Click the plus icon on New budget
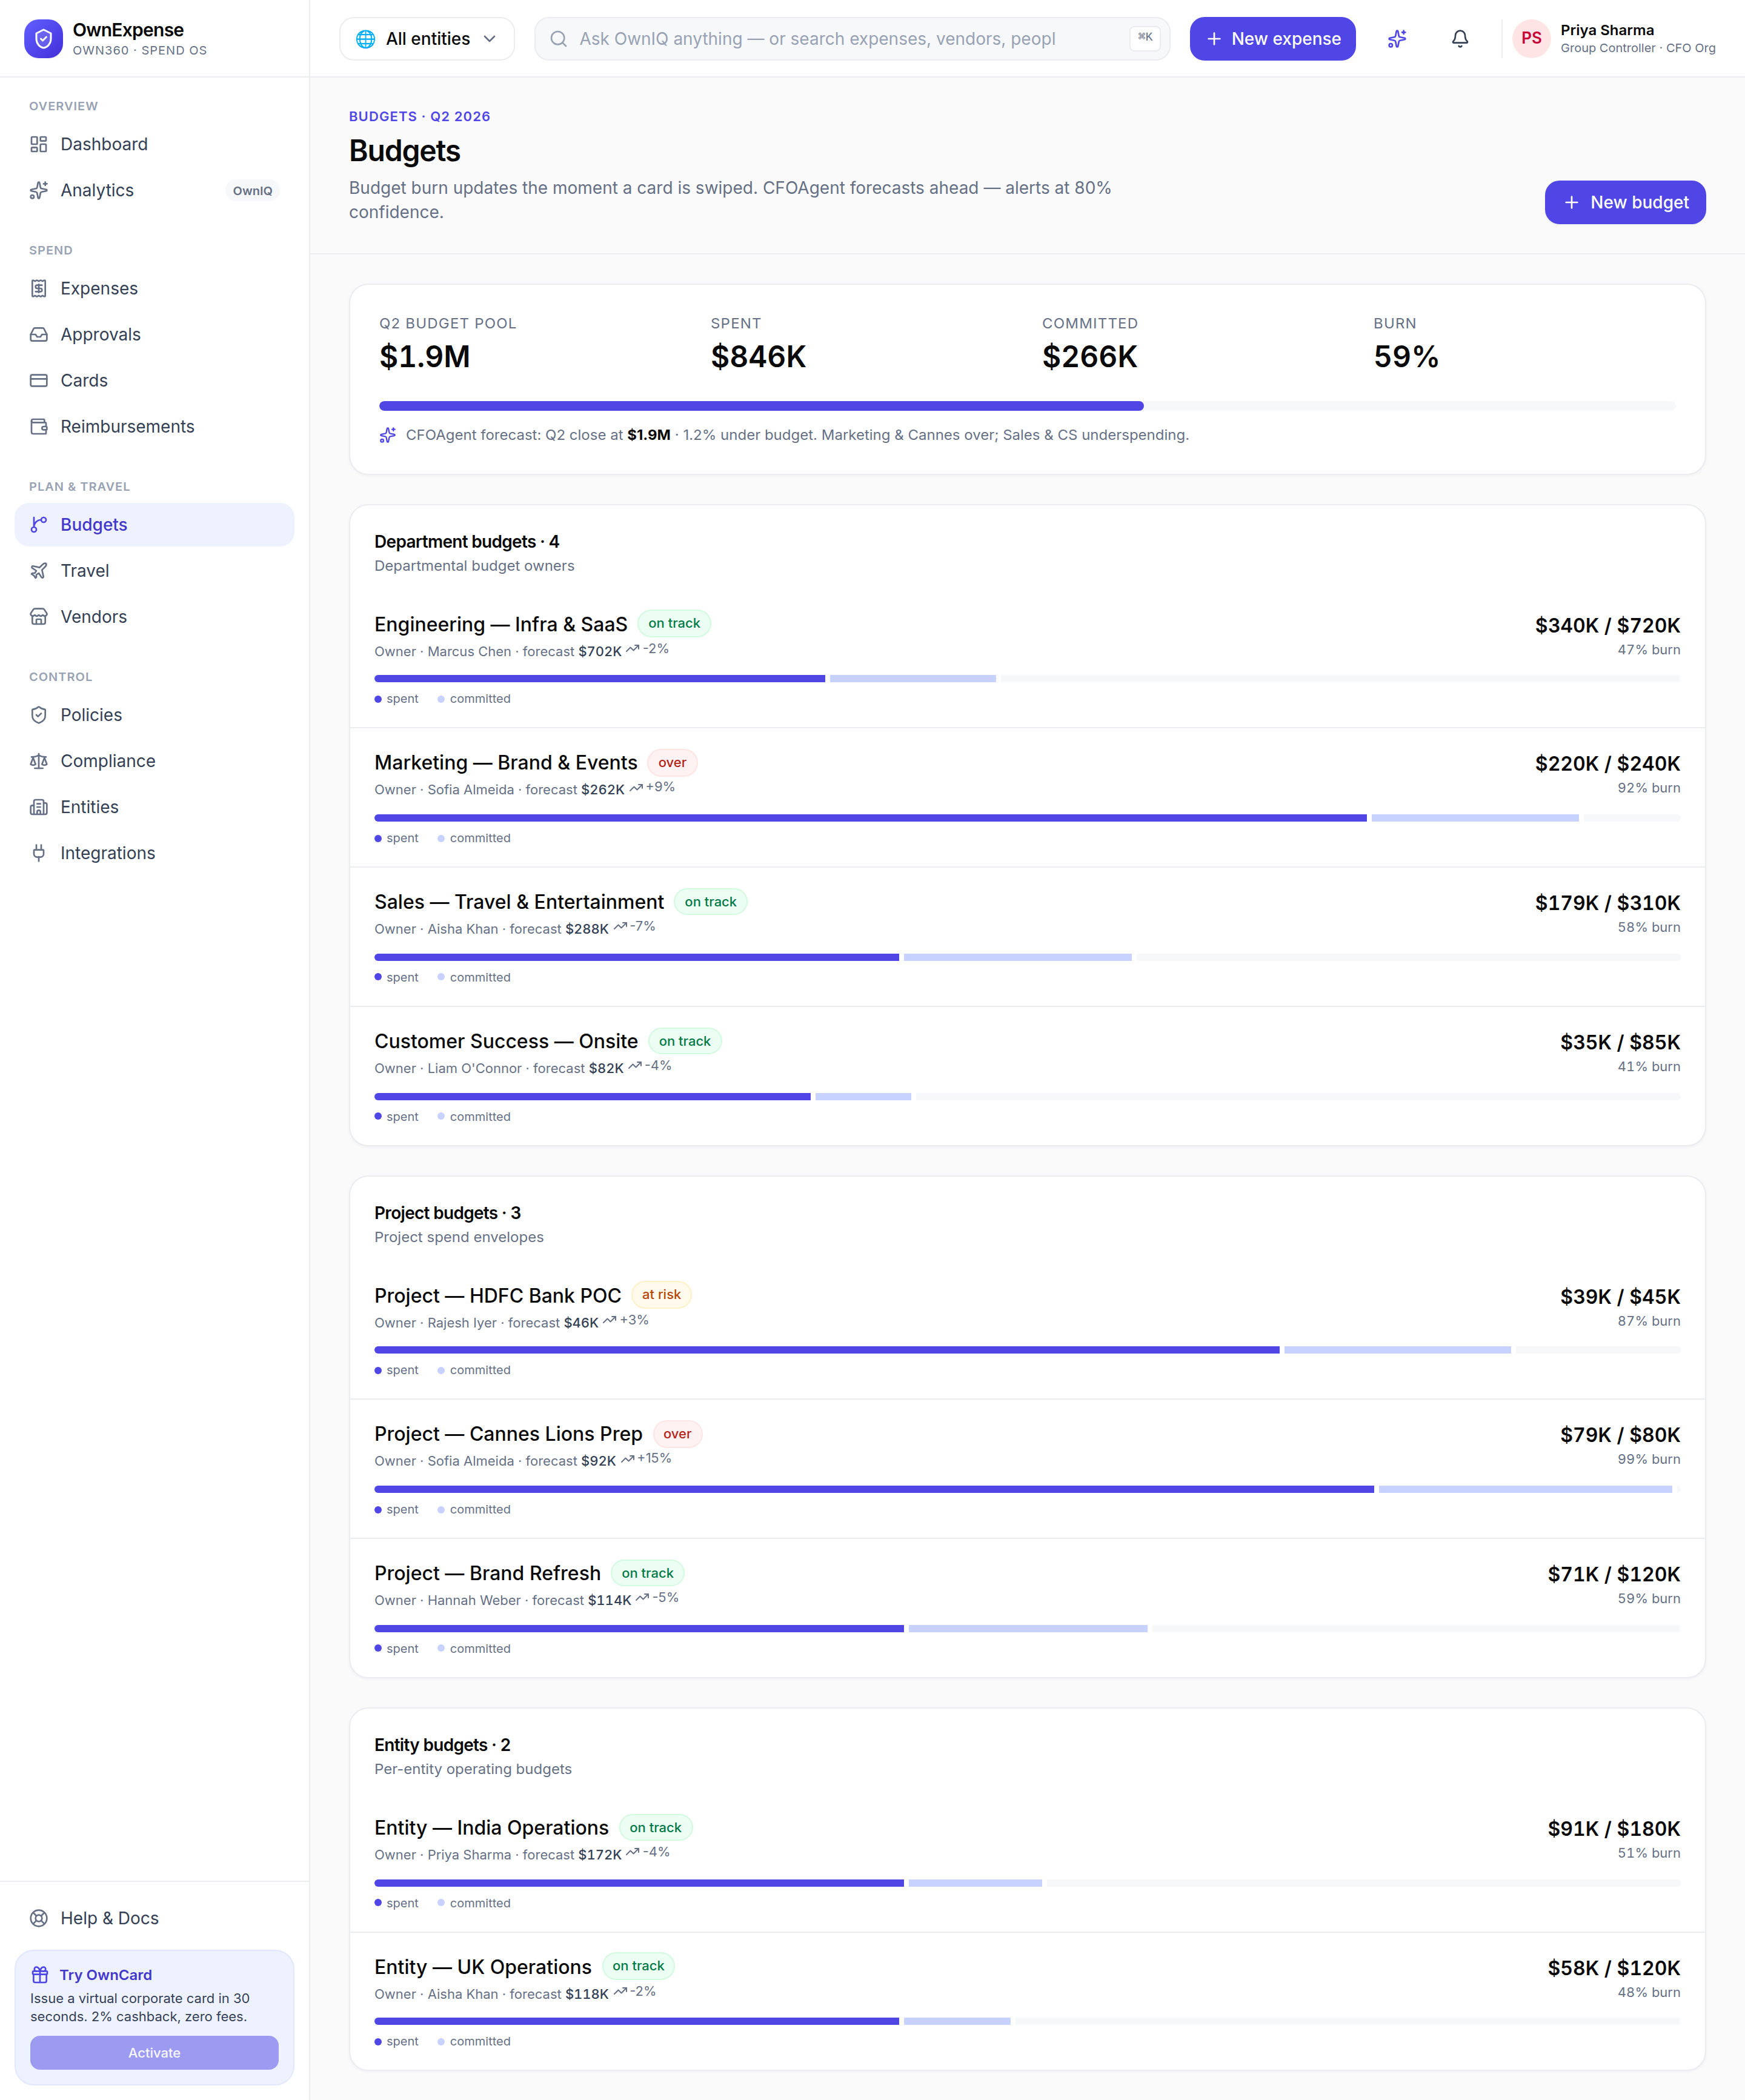1745x2100 pixels. (x=1571, y=202)
